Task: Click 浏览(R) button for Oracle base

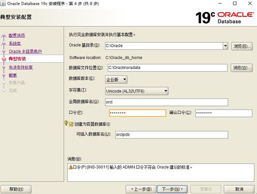Action: tap(242, 46)
